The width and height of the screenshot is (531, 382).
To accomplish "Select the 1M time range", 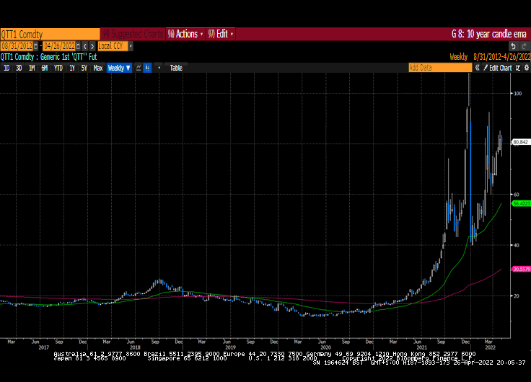I will pos(32,68).
